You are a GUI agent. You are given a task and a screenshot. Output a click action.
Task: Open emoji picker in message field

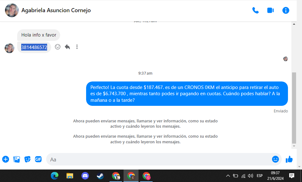coord(275,159)
